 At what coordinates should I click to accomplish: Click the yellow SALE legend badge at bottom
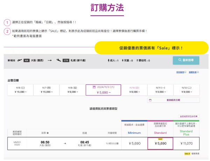(187, 154)
